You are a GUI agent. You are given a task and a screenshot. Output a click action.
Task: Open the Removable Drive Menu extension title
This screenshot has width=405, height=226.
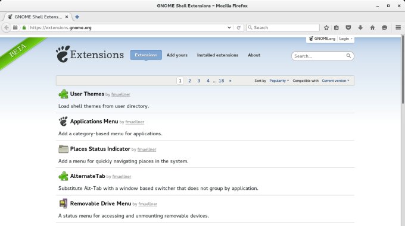(101, 203)
